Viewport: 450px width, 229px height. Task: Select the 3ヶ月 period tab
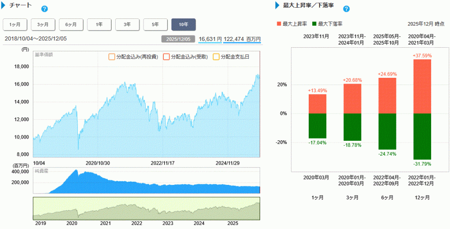[x=43, y=24]
